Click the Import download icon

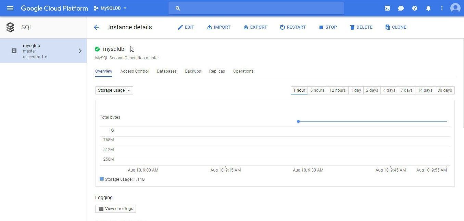point(209,27)
